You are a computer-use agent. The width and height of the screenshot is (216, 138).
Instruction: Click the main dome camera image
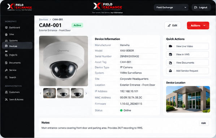[x=64, y=61]
